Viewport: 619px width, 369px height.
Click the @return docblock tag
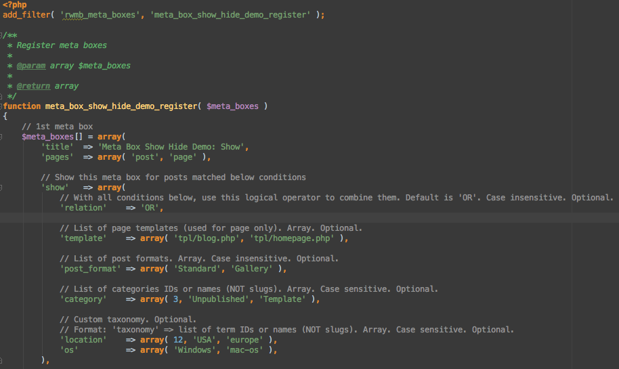tap(33, 86)
